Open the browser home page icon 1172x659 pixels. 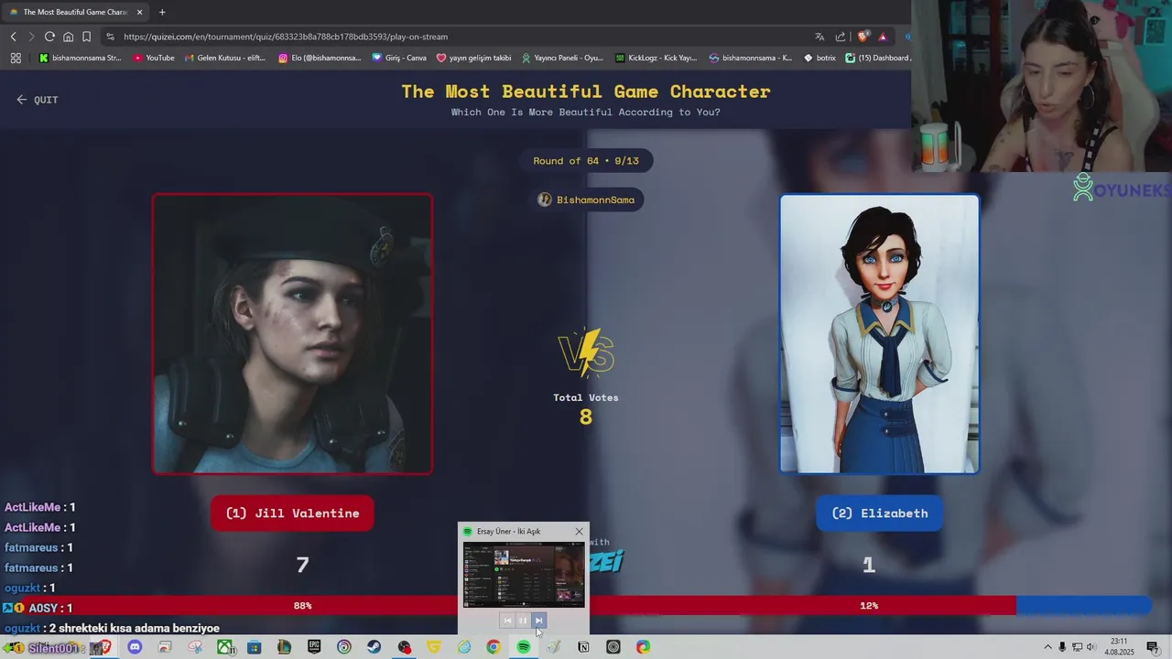(x=68, y=37)
